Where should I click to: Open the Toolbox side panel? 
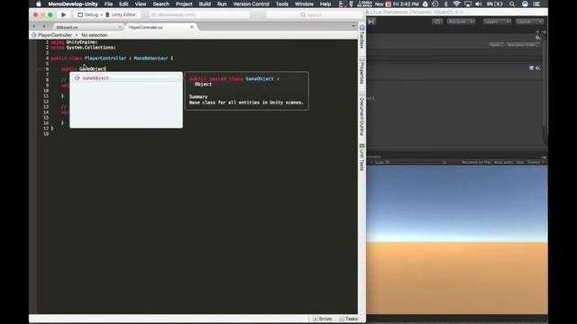click(x=362, y=36)
